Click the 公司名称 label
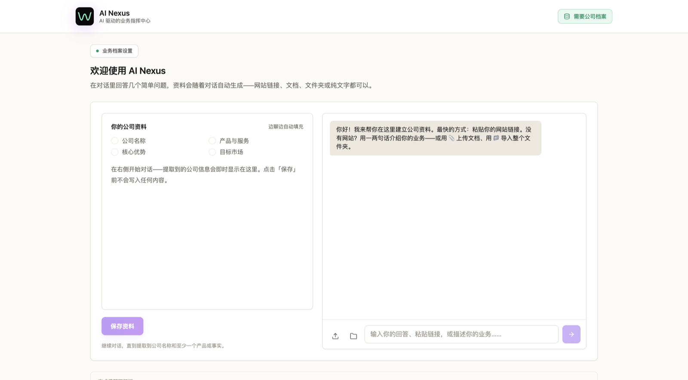Screen dimensions: 688x380 (134, 141)
